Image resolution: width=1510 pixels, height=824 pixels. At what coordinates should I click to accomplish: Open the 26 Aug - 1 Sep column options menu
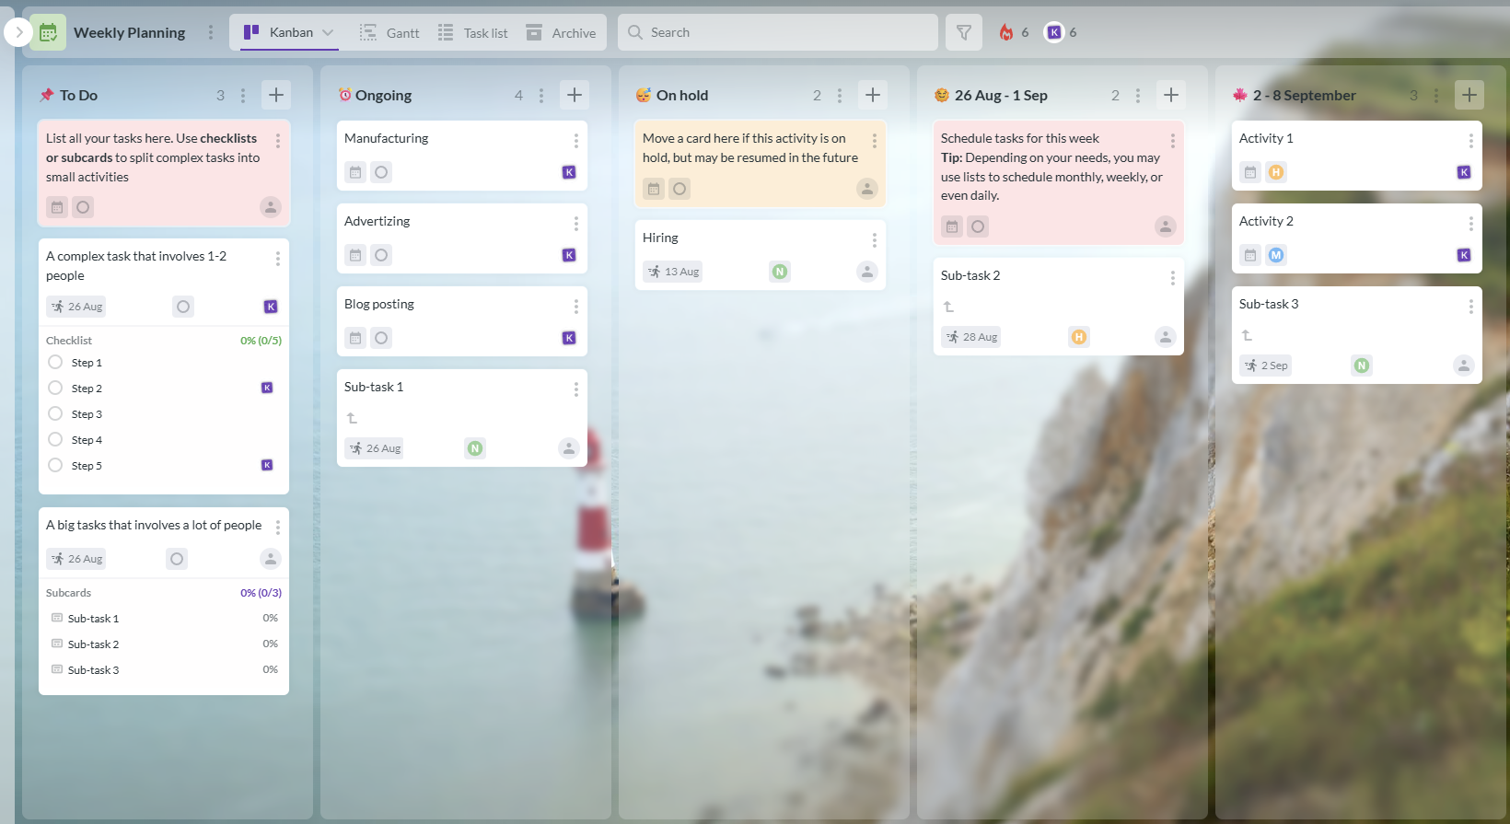click(1138, 95)
